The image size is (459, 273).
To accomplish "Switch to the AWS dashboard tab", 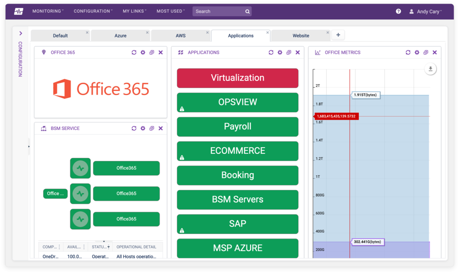I will pyautogui.click(x=181, y=35).
